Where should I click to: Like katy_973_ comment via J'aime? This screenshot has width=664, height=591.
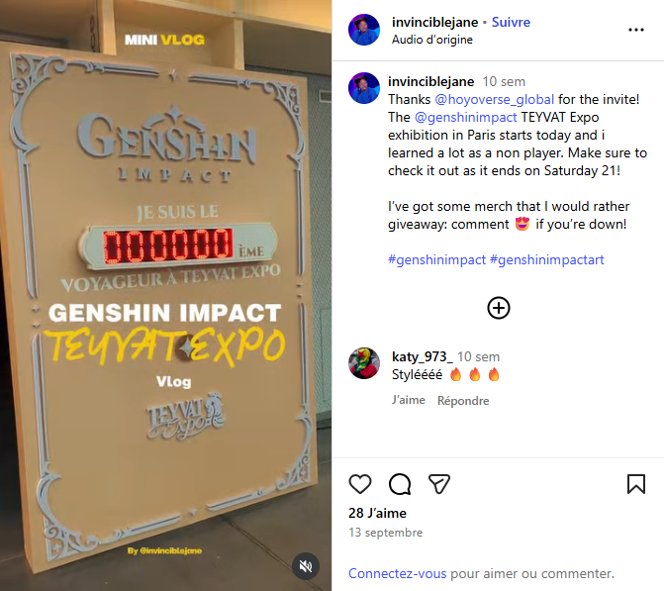click(x=409, y=400)
